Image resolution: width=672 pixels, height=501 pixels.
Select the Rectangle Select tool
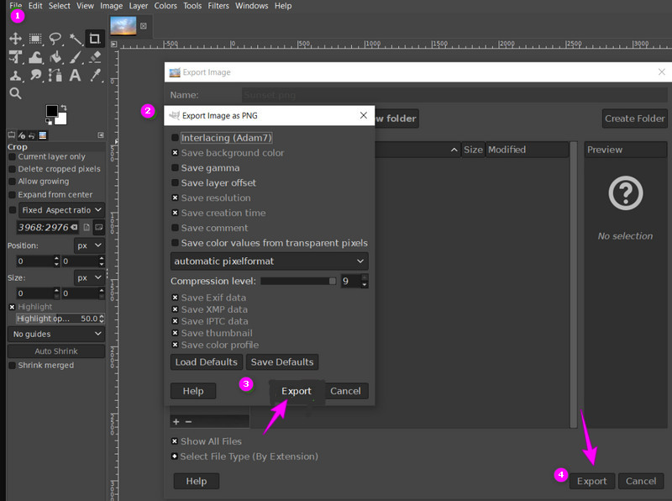[x=36, y=39]
